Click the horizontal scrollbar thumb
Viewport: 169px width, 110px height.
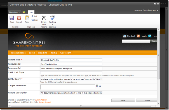[81, 106]
